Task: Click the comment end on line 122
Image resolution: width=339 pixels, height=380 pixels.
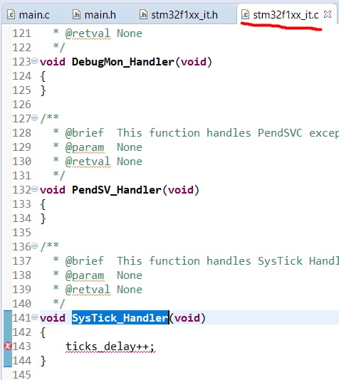Action: pyautogui.click(x=59, y=48)
